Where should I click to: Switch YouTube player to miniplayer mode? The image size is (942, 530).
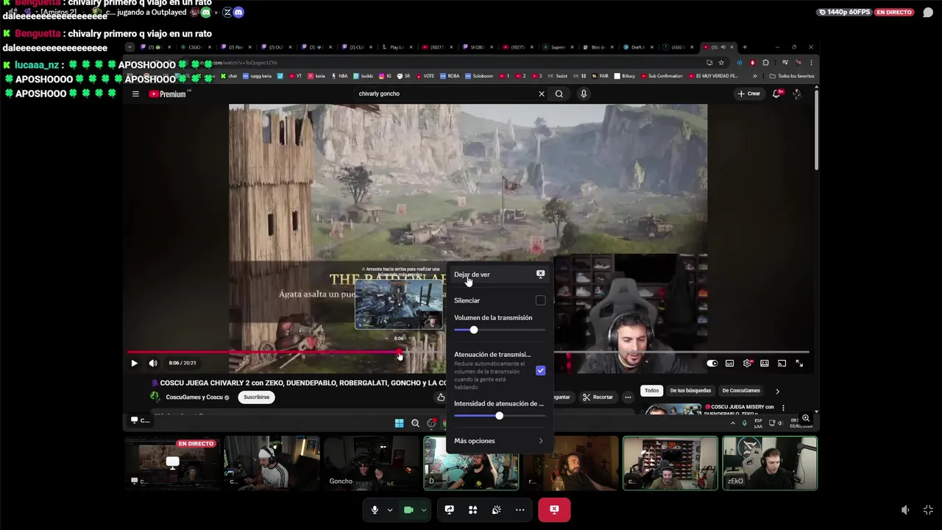(765, 363)
